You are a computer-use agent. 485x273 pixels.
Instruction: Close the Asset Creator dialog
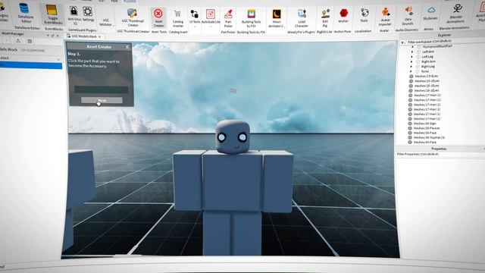pyautogui.click(x=127, y=47)
